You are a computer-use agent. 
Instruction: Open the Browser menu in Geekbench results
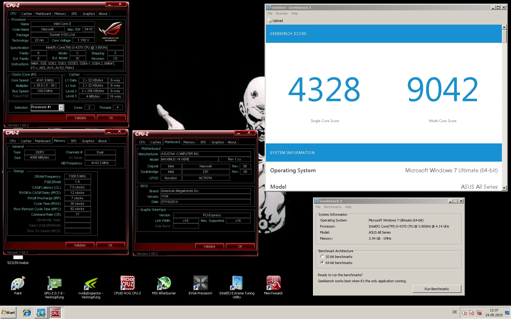(282, 13)
